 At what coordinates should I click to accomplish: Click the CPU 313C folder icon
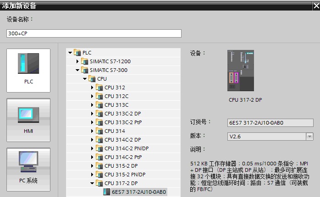click(x=99, y=105)
